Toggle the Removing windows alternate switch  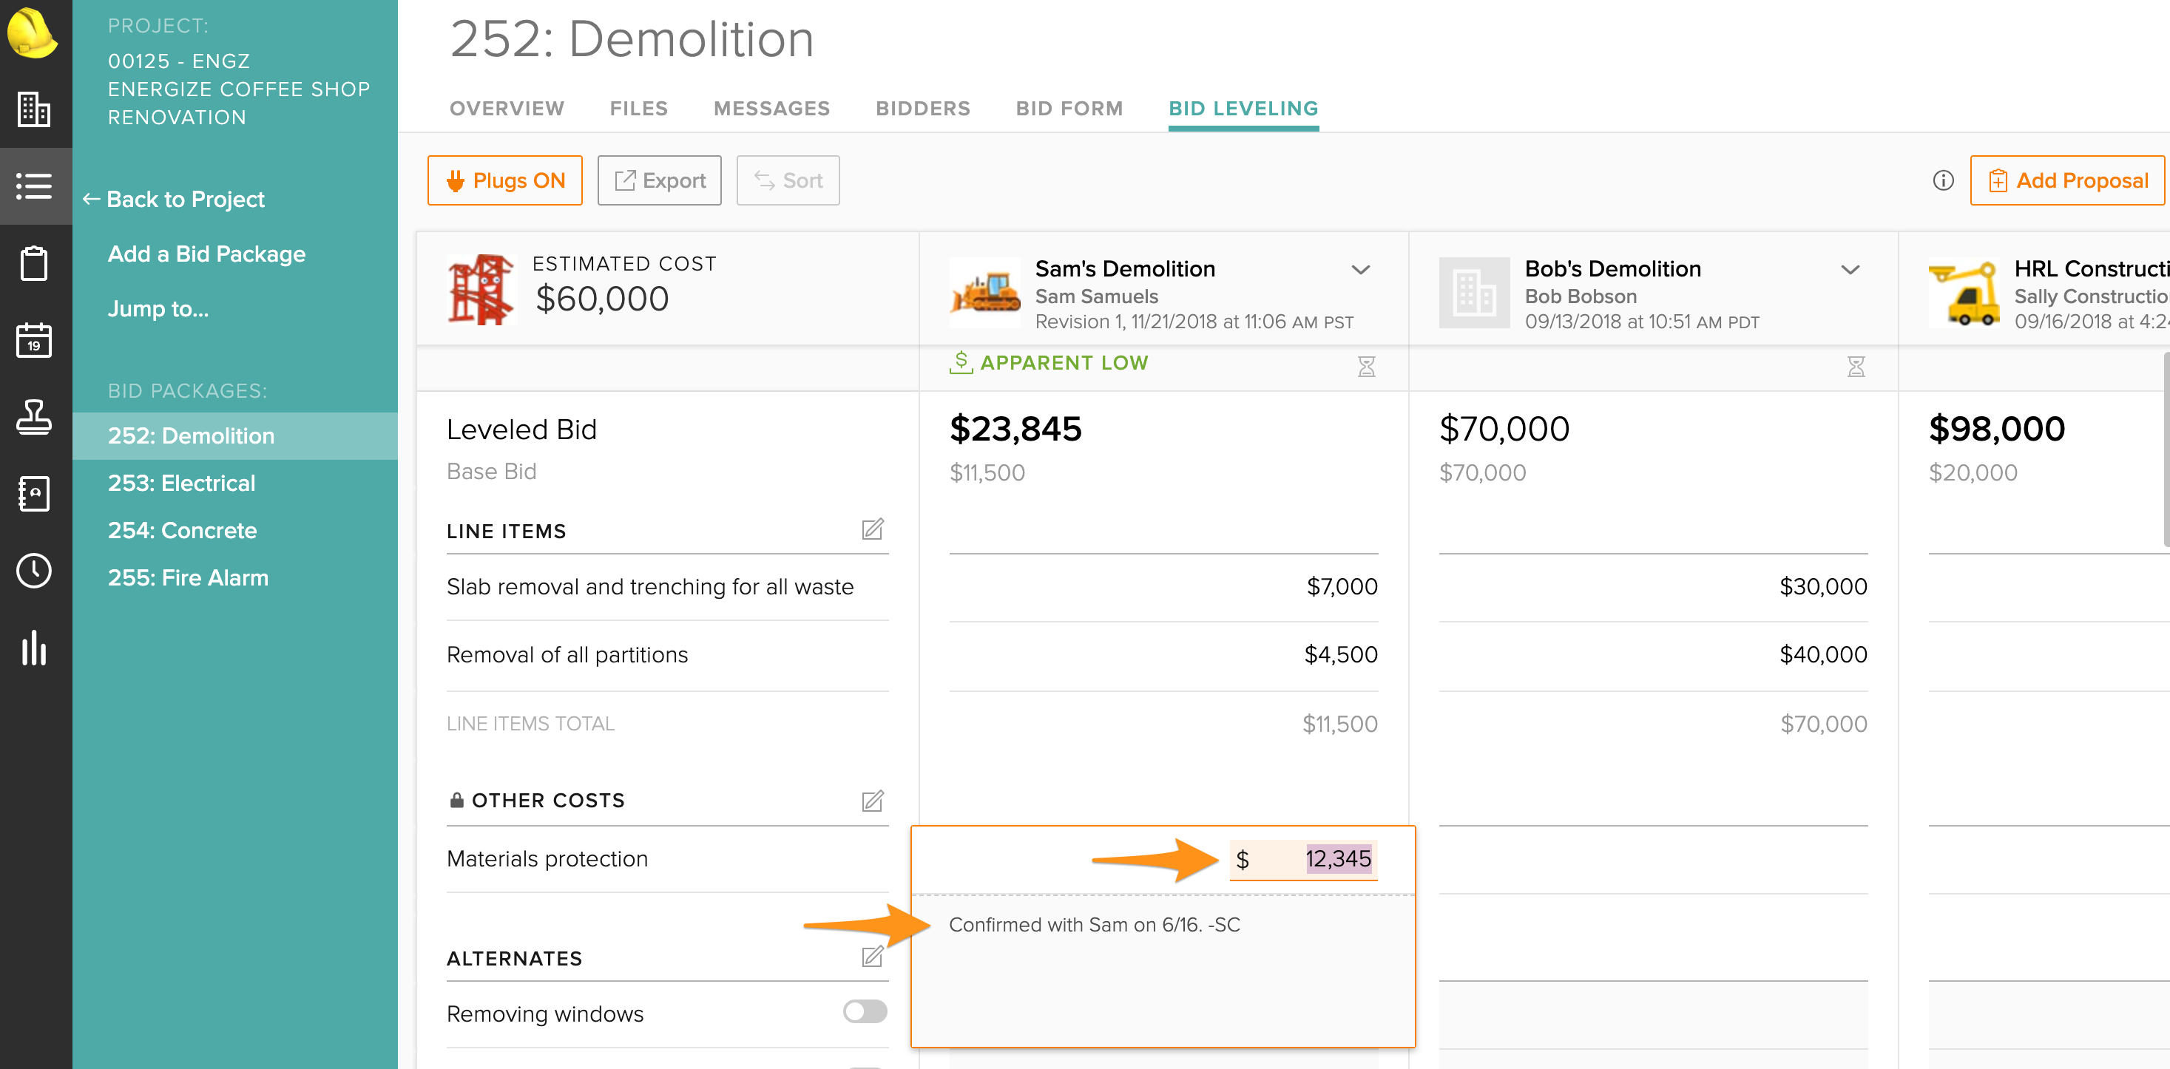pyautogui.click(x=865, y=1012)
